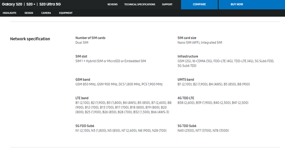Image resolution: width=285 pixels, height=151 pixels.
Task: Click the 4G TDD LTE label
Action: click(186, 98)
